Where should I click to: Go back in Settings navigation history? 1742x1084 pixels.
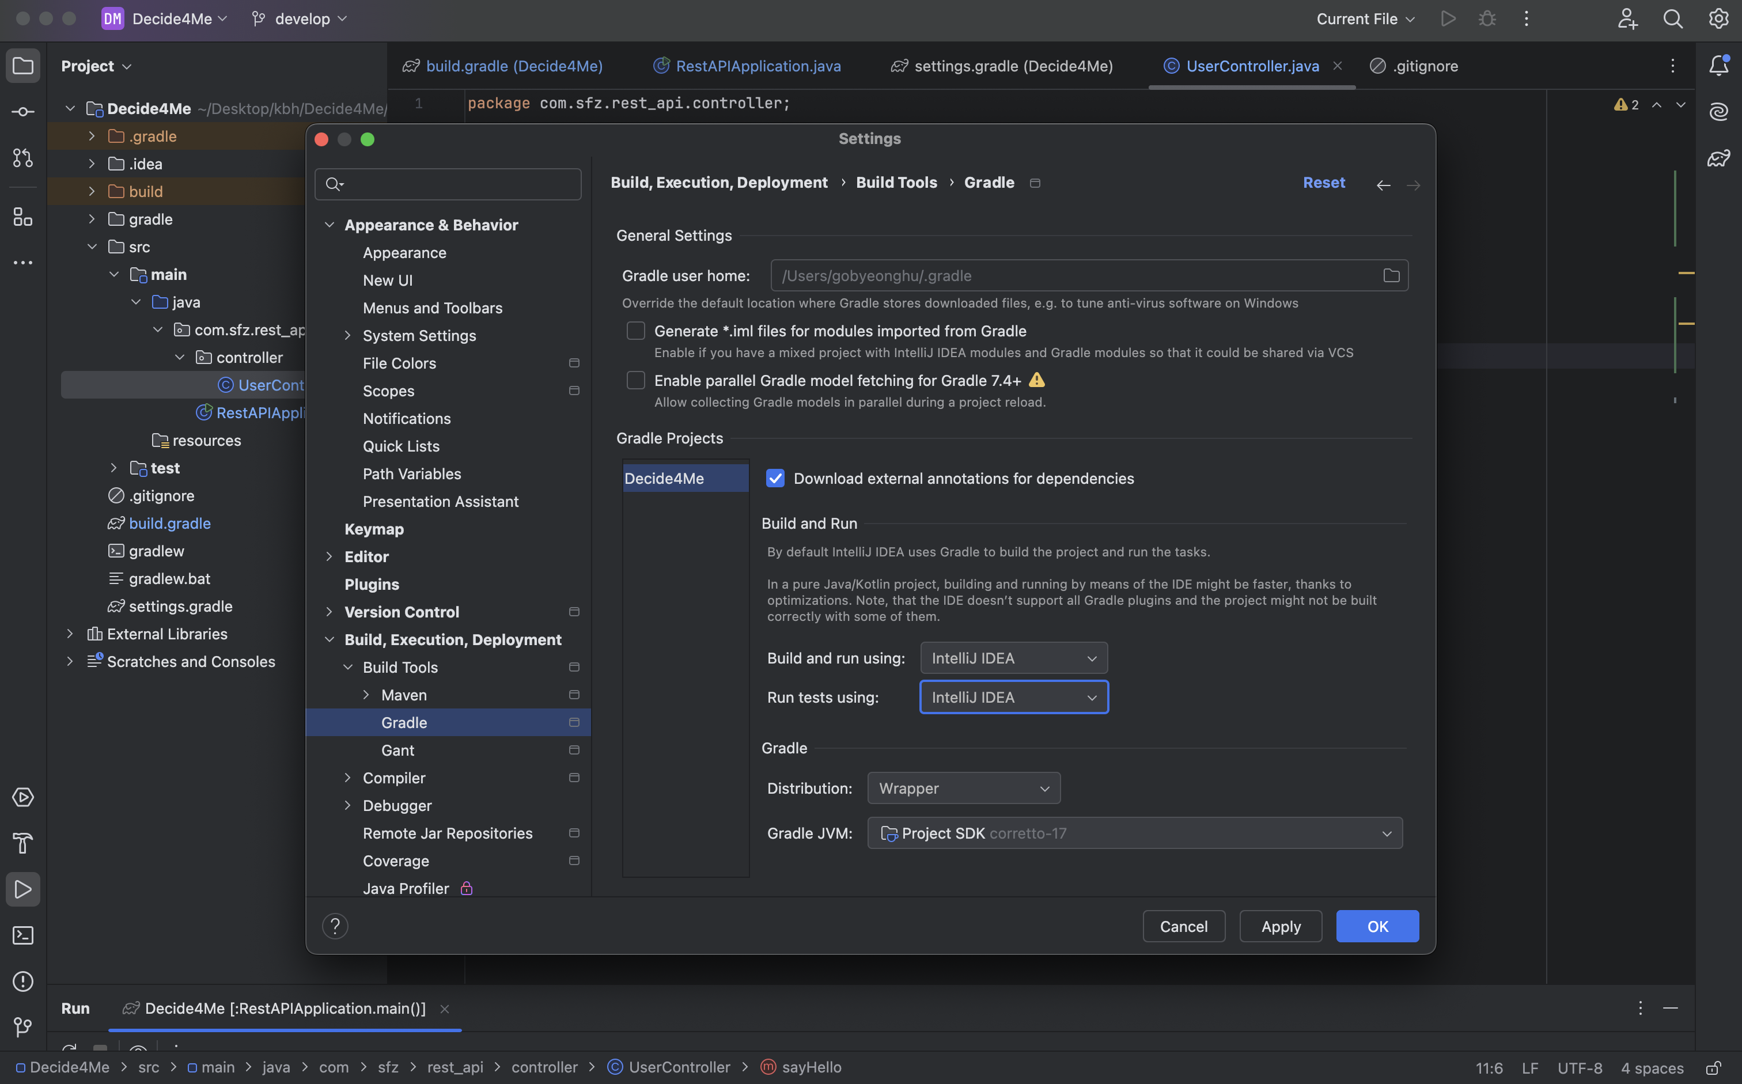1384,185
